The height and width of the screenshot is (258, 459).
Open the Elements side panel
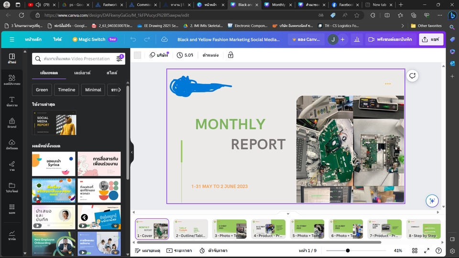click(11, 80)
